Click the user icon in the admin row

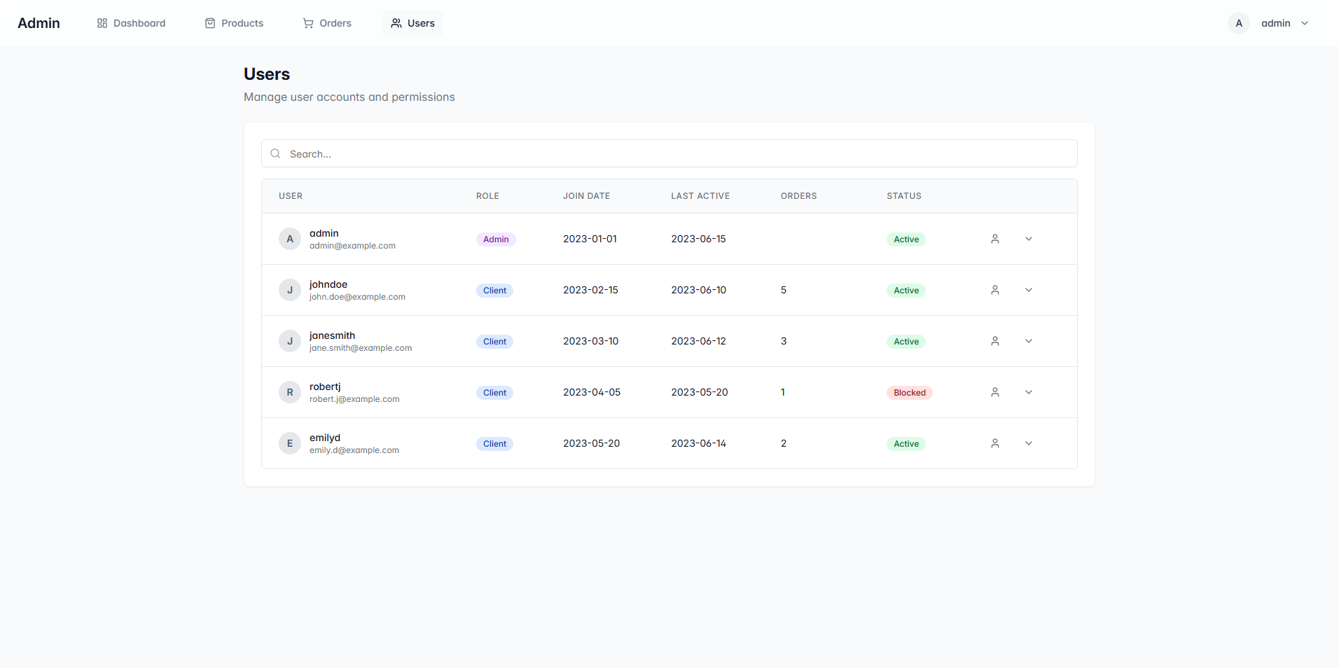click(995, 239)
